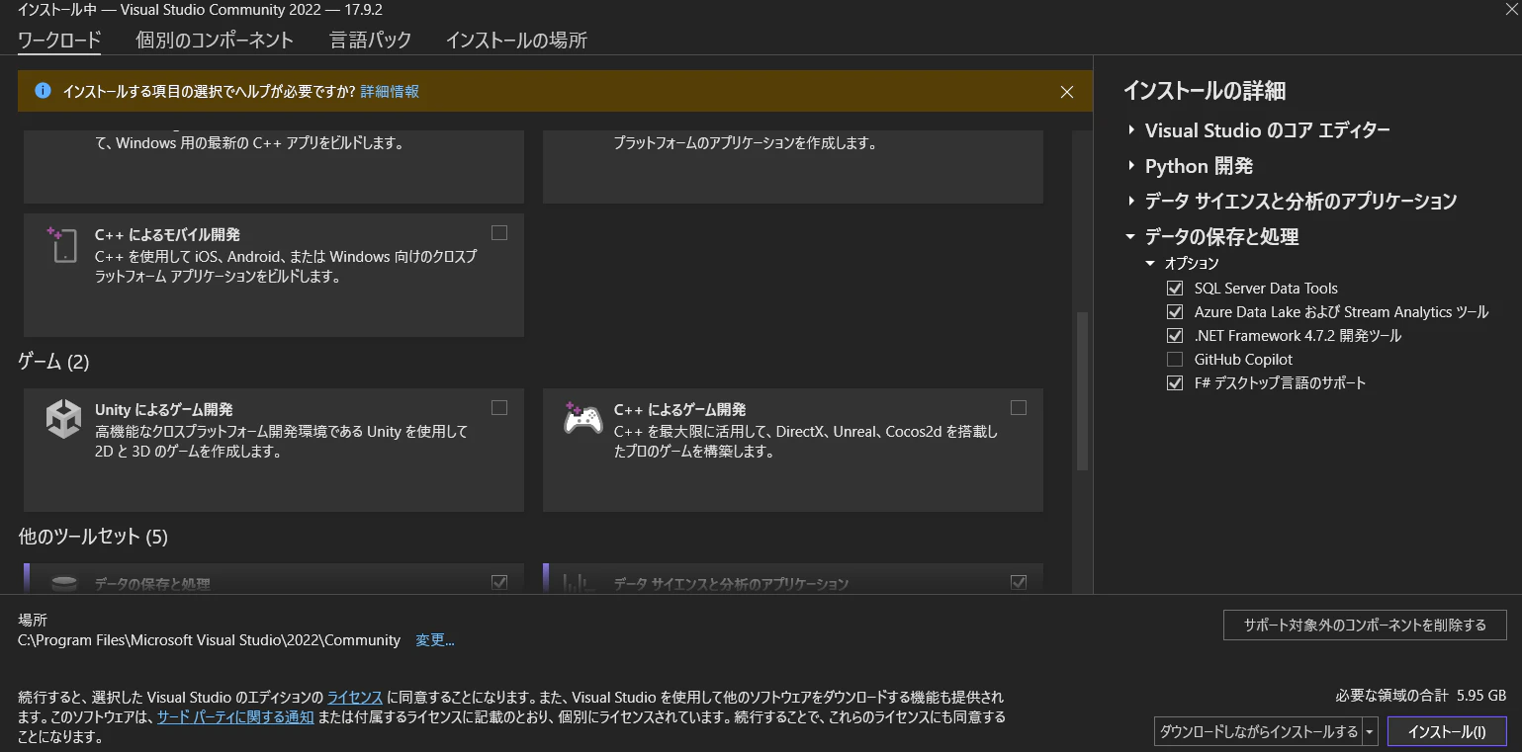This screenshot has width=1522, height=752.
Task: Select the Unity によるゲーム開発 card title
Action: tap(164, 409)
